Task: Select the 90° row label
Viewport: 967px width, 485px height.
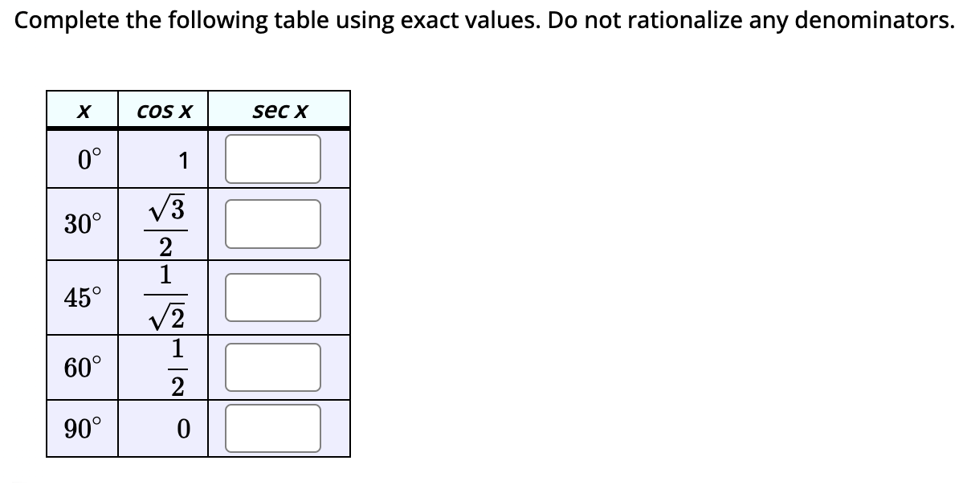Action: pos(83,426)
